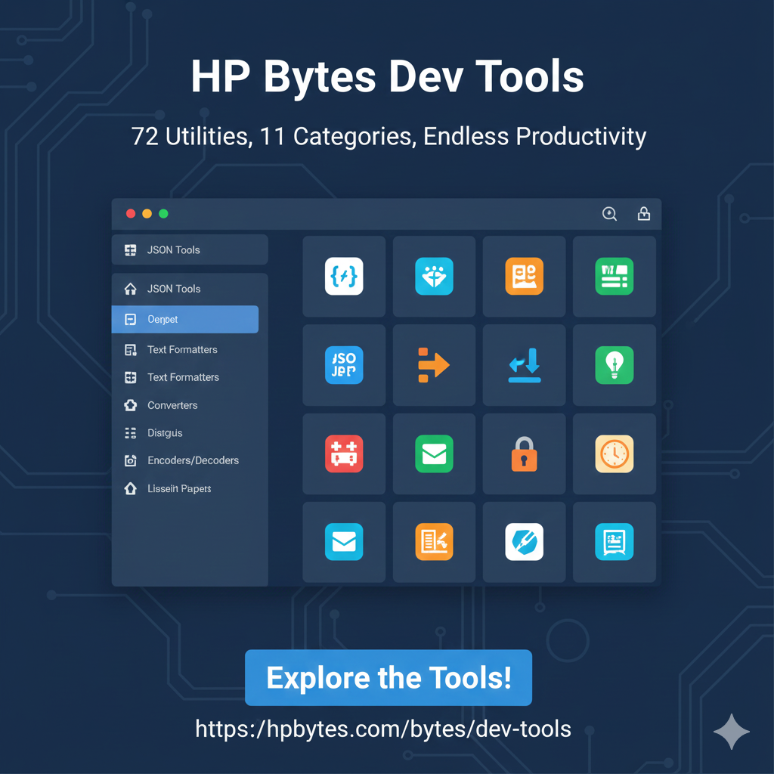Click the green traffic-light window dot
This screenshot has height=774, width=774.
pos(163,213)
